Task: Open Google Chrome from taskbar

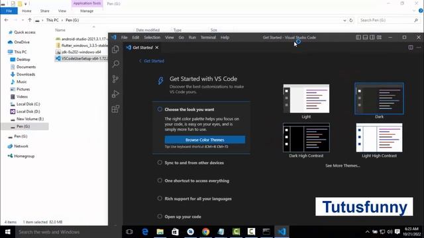Action: click(205, 232)
